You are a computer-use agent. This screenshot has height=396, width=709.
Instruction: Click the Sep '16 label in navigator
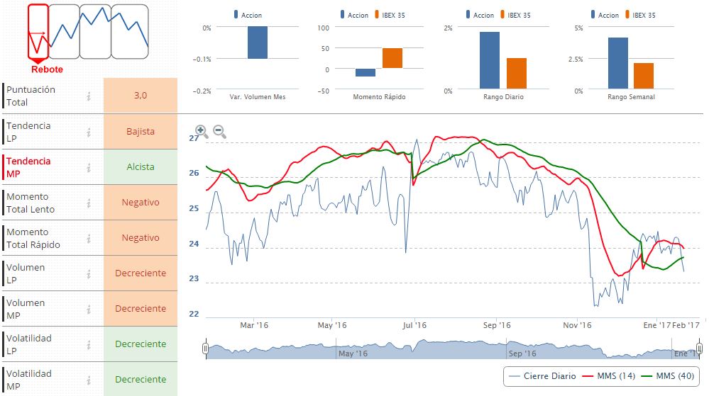pyautogui.click(x=522, y=353)
